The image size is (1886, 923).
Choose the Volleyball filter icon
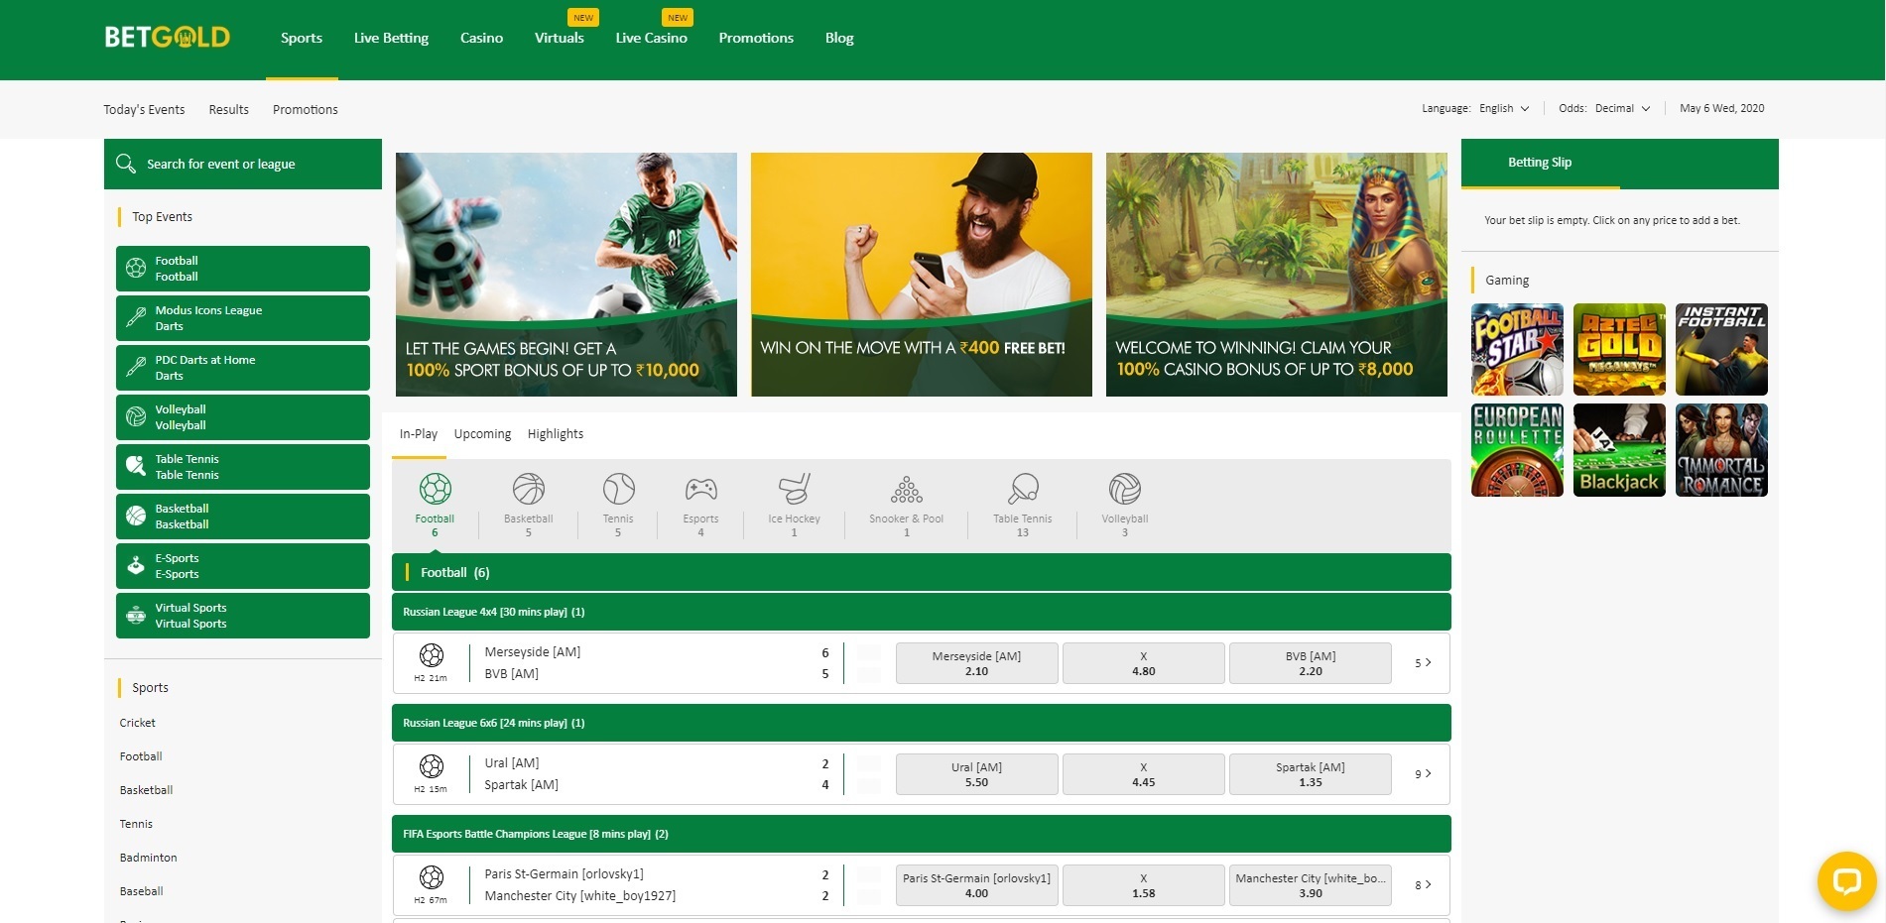point(1124,490)
